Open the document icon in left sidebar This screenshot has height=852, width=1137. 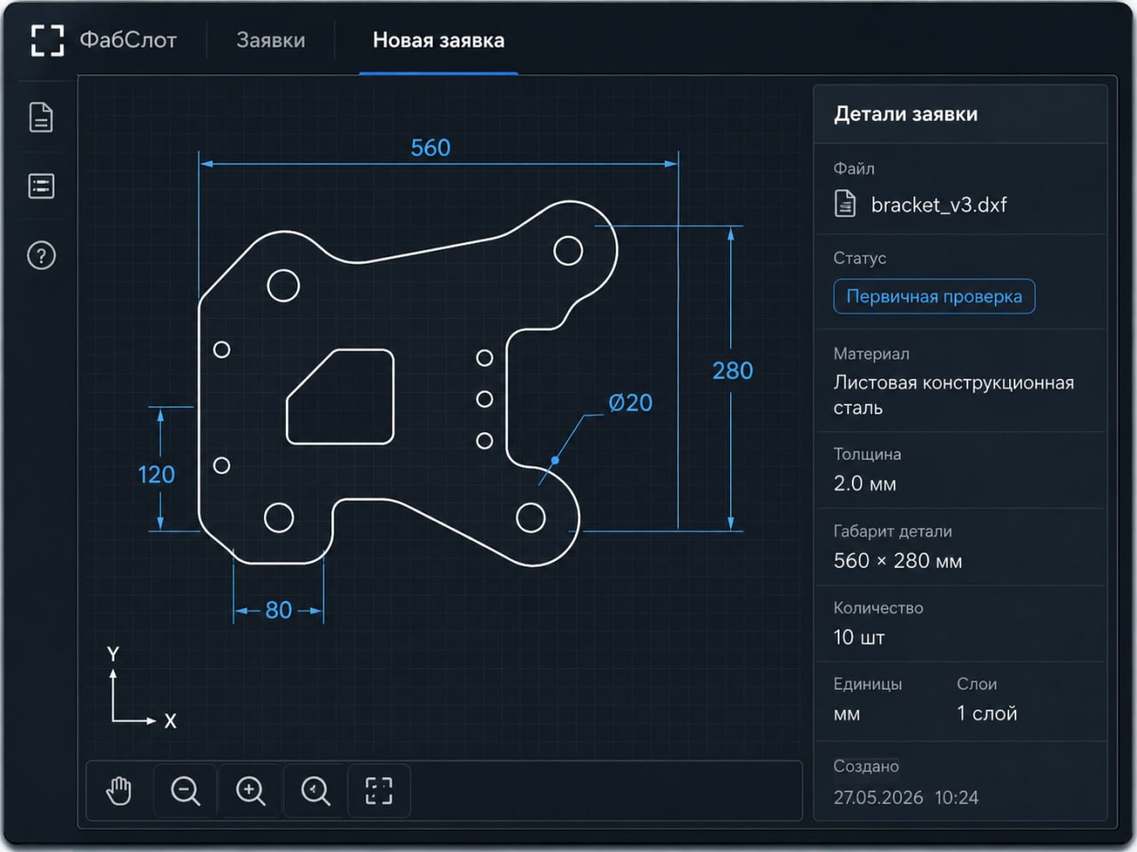pos(41,117)
